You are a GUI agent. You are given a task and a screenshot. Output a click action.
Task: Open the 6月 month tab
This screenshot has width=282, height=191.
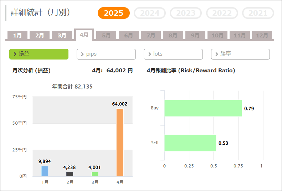(129, 35)
